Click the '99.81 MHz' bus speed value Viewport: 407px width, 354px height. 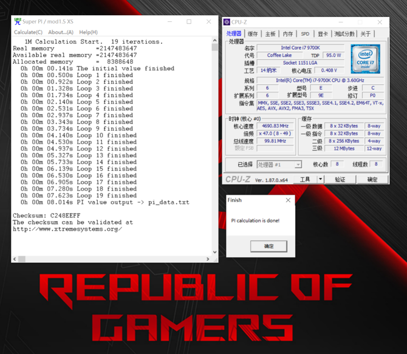(x=275, y=141)
